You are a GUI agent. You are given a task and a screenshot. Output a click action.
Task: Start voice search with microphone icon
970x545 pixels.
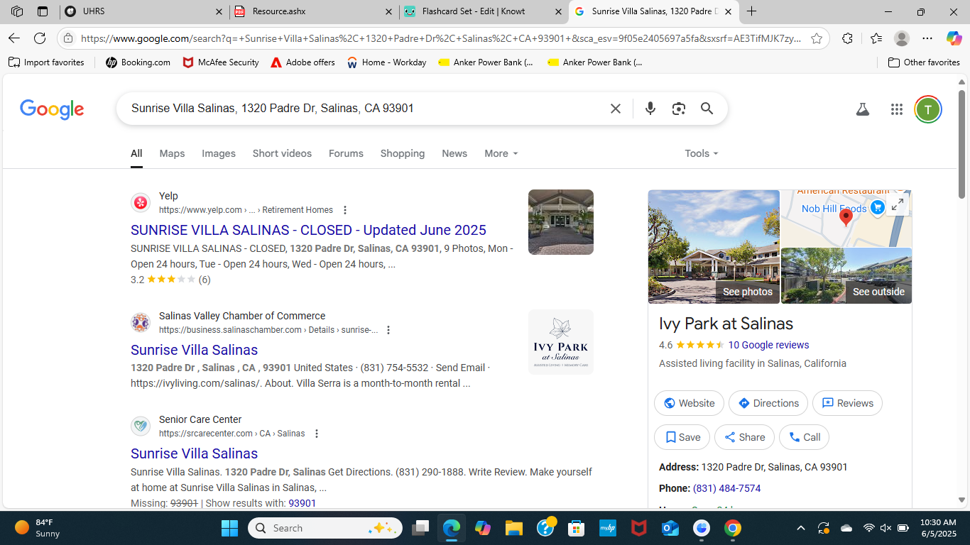[x=650, y=109]
